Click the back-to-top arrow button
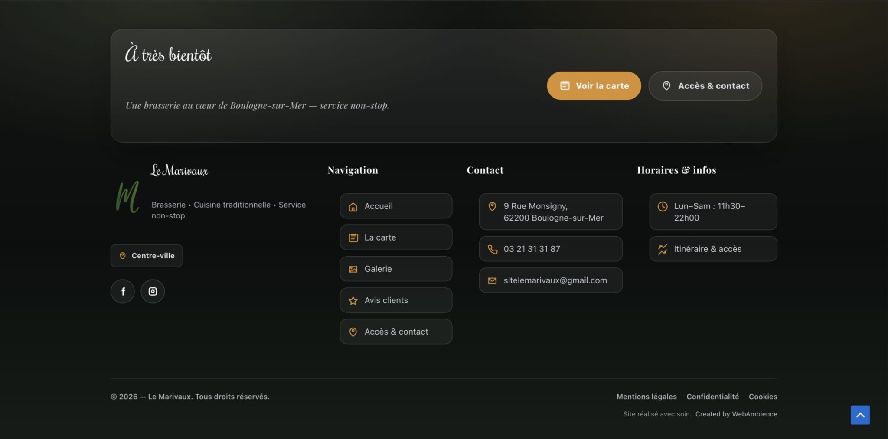888x439 pixels. (x=861, y=415)
